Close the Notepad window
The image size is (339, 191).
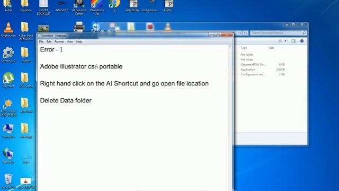[x=227, y=35]
